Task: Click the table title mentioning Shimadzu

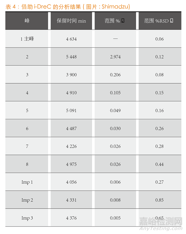Action: [x=68, y=7]
